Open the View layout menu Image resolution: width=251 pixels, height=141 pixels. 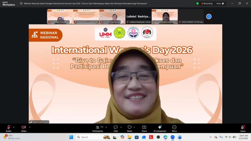(x=220, y=4)
